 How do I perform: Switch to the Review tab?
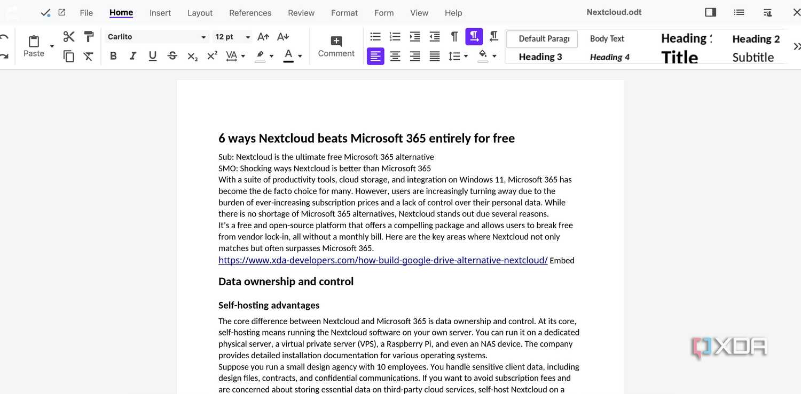click(301, 13)
